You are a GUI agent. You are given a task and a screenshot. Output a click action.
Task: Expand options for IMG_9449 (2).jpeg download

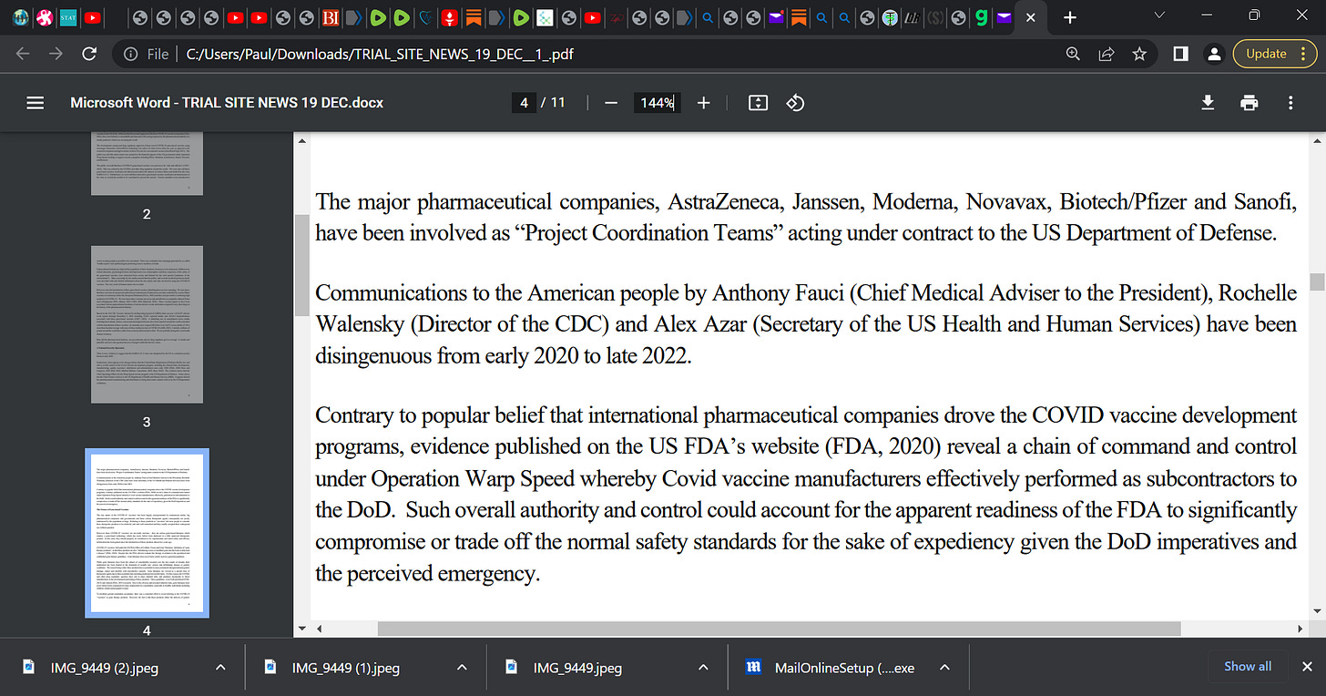220,668
